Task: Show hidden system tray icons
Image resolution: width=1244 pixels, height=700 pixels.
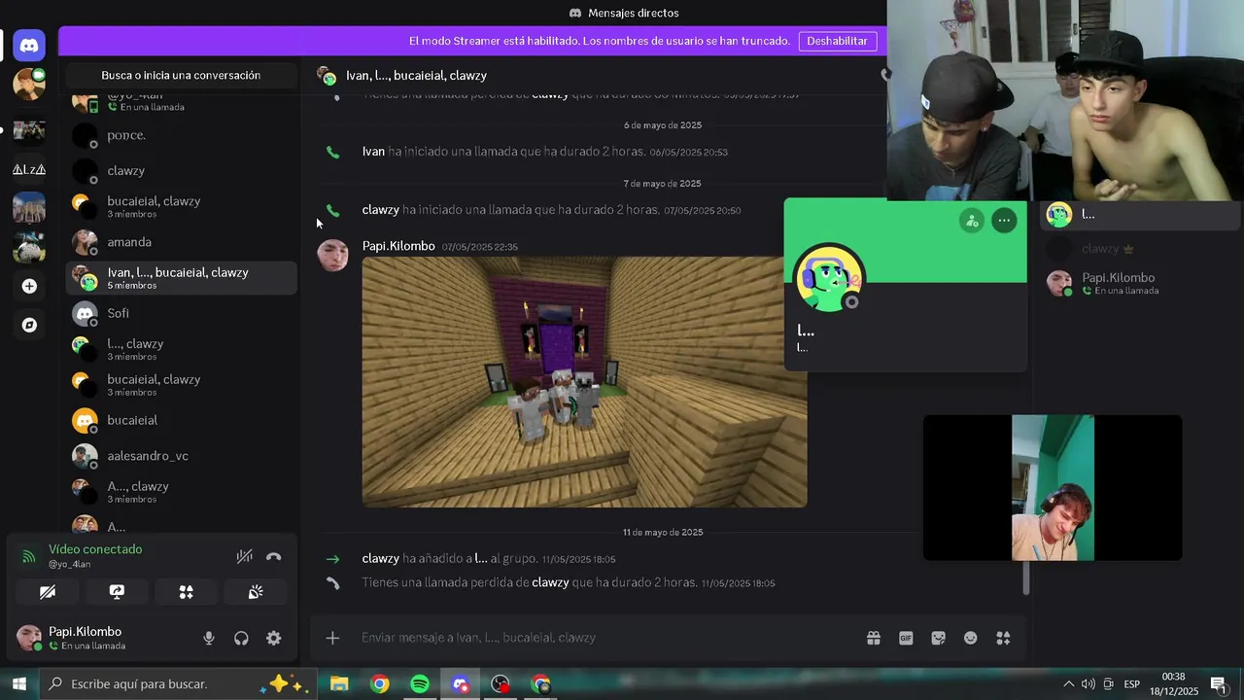Action: tap(1068, 684)
